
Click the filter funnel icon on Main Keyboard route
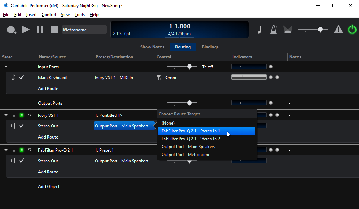click(159, 78)
